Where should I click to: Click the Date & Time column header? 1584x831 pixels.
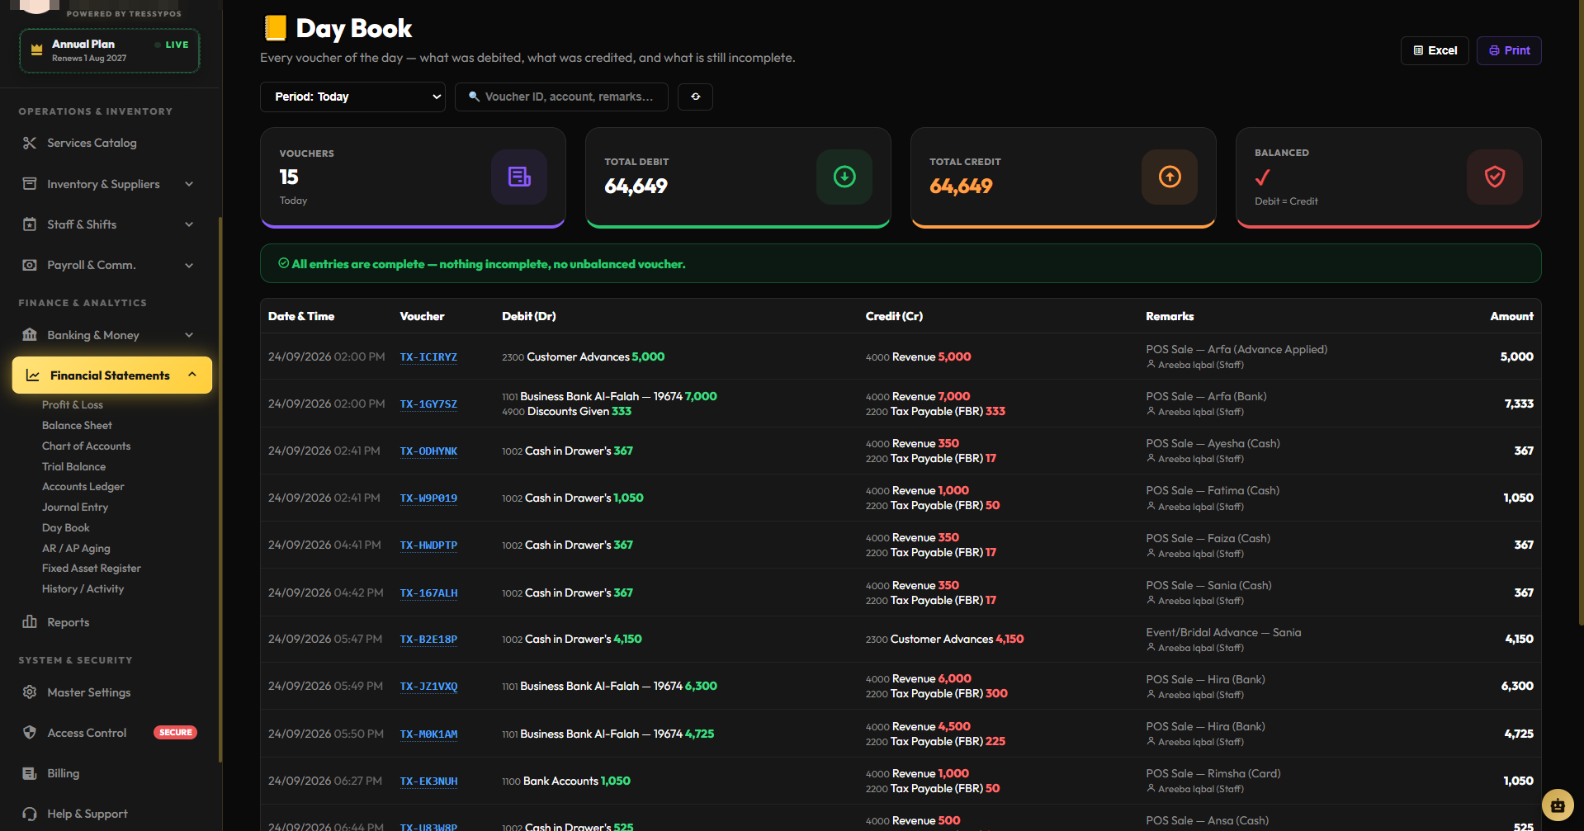click(301, 316)
